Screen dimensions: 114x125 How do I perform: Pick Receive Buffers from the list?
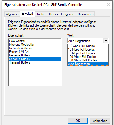35,55
